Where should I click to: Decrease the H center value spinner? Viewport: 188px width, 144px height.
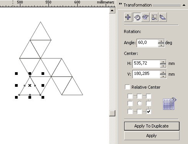coord(163,66)
